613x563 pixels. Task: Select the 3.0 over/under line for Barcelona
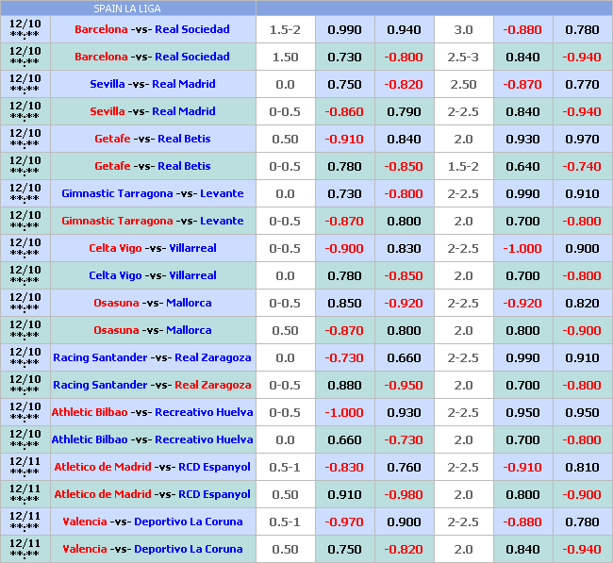pos(463,29)
